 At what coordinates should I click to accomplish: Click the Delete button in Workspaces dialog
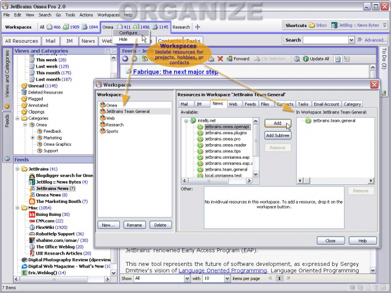pyautogui.click(x=161, y=225)
